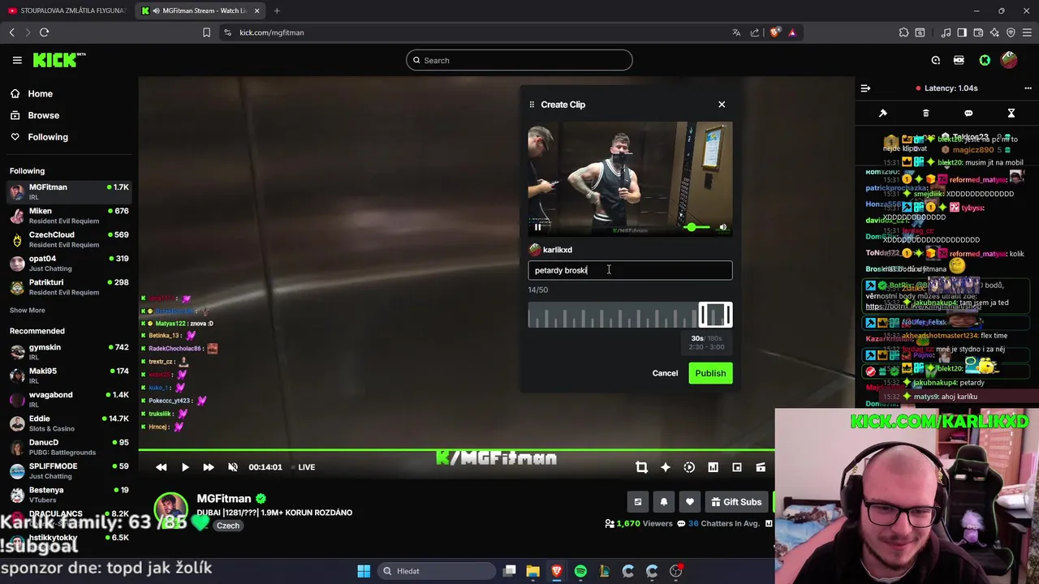Open user profile avatar in top bar
The height and width of the screenshot is (584, 1039).
click(x=1009, y=60)
